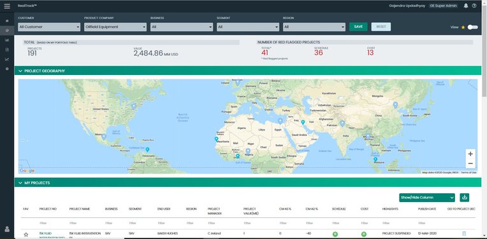Click the End User filter field
The height and width of the screenshot is (239, 487).
[170, 223]
